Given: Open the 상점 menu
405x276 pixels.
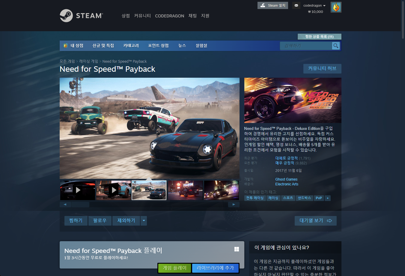Looking at the screenshot, I should click(126, 16).
